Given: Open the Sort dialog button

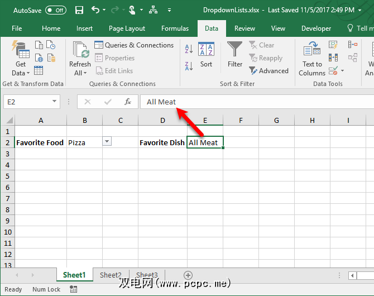Looking at the screenshot, I should coord(206,55).
